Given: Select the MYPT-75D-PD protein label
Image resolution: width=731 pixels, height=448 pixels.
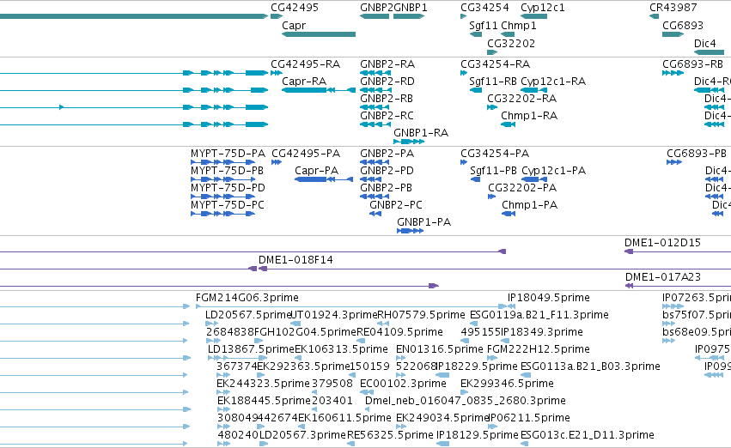Looking at the screenshot, I should click(228, 188).
